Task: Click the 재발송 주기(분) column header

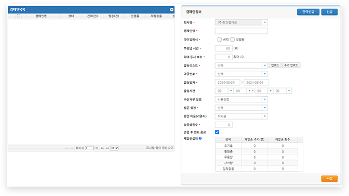Action: point(254,140)
